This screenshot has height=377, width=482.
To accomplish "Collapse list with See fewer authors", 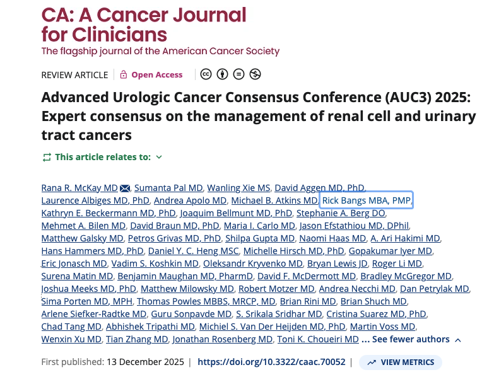I will [x=411, y=339].
